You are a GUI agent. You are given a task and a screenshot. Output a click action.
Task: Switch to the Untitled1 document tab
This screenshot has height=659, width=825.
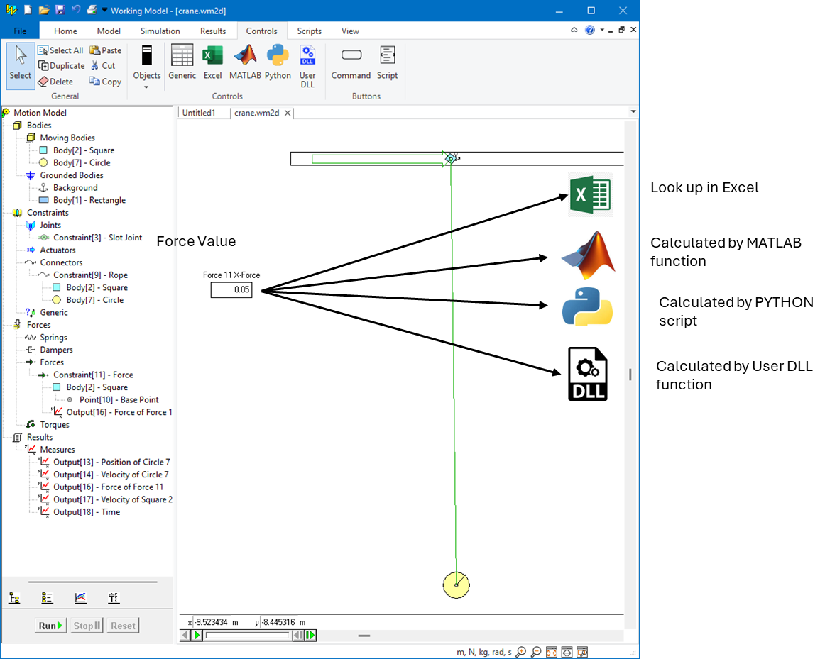click(x=199, y=113)
